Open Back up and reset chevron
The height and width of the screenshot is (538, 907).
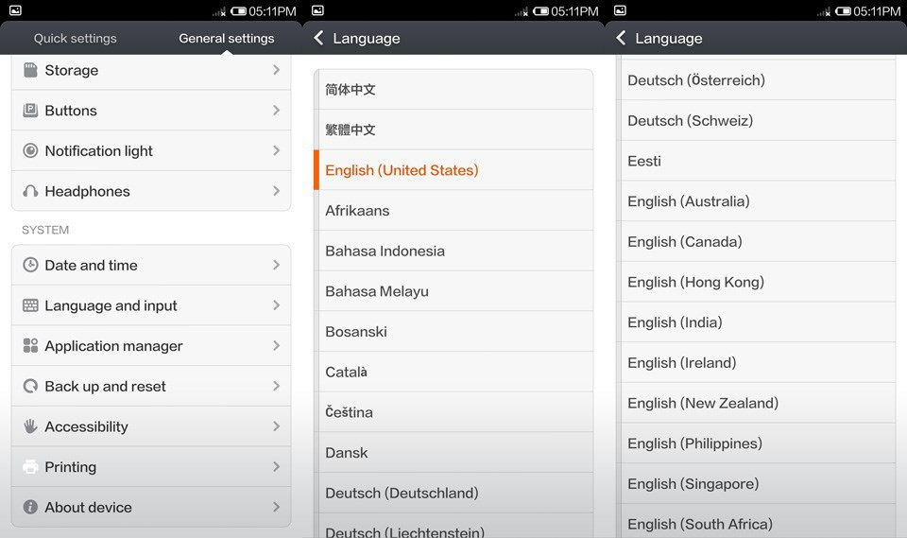pyautogui.click(x=276, y=386)
